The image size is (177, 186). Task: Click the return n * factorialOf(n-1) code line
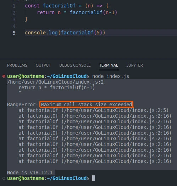[x=77, y=12]
